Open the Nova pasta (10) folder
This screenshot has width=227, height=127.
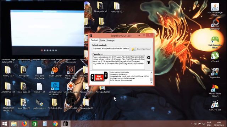(103, 89)
